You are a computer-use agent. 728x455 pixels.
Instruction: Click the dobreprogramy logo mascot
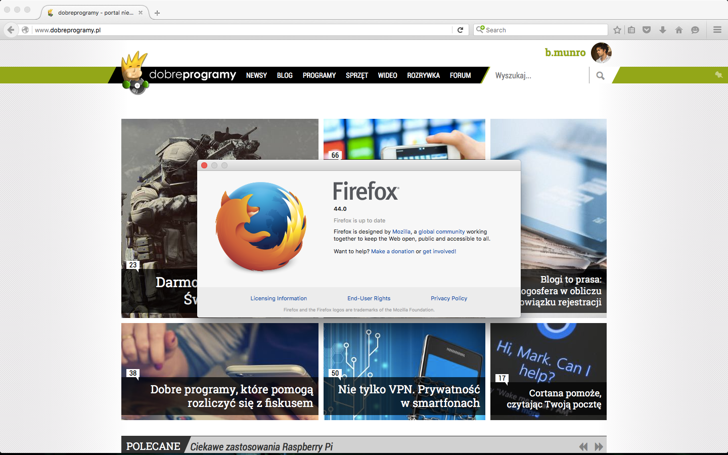pos(134,73)
